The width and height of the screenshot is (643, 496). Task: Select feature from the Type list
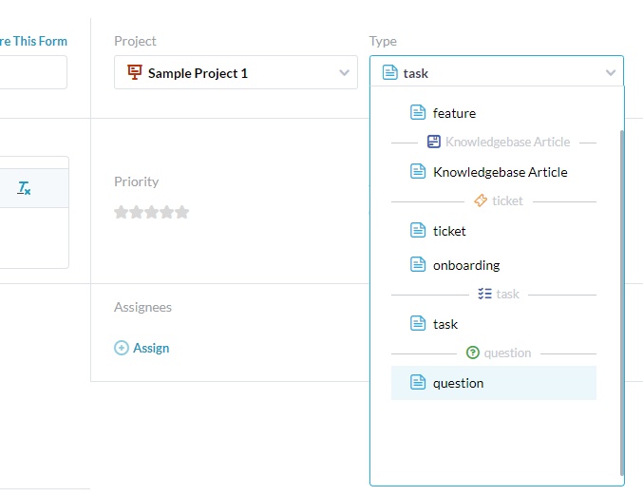(454, 113)
